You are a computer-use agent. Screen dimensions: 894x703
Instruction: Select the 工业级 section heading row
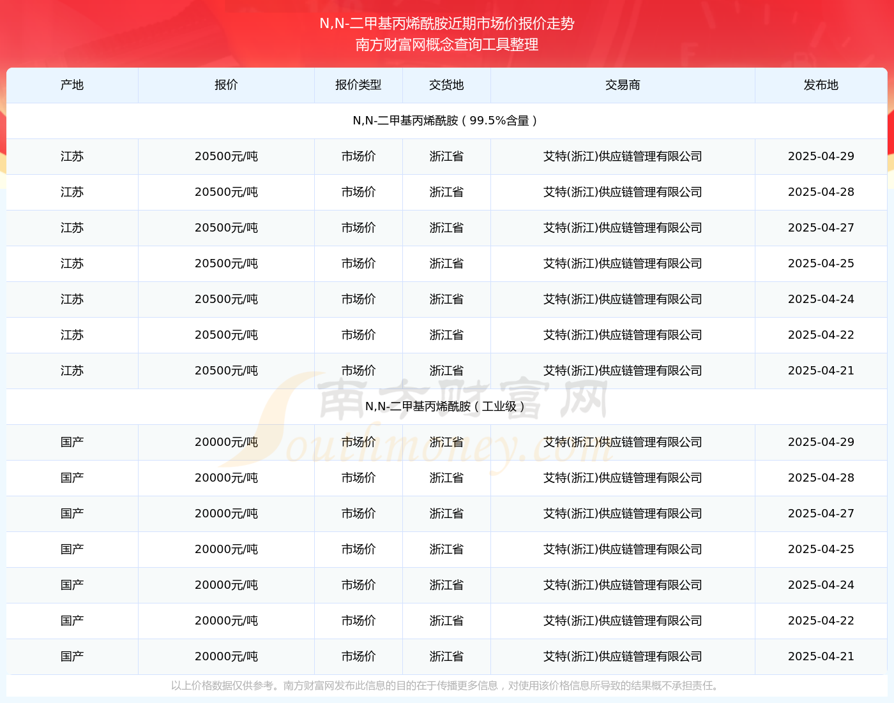coord(447,406)
